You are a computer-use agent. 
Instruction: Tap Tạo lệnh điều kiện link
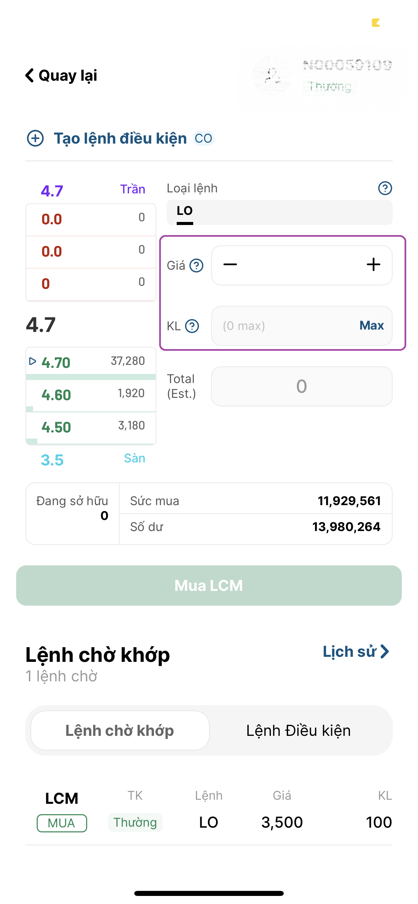[120, 138]
